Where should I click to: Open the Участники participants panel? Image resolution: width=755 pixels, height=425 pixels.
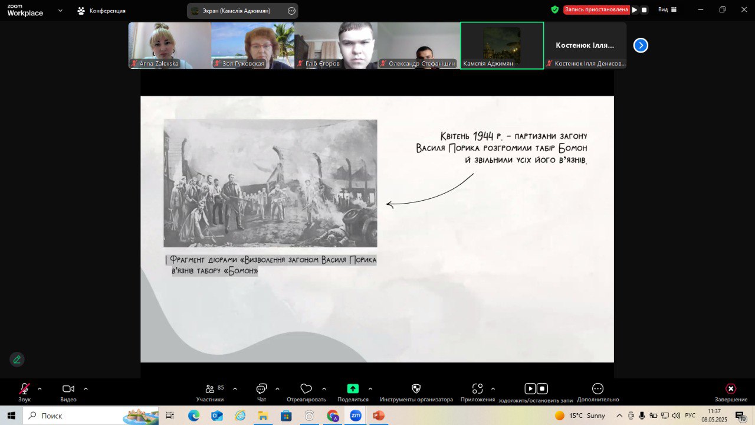(x=210, y=393)
